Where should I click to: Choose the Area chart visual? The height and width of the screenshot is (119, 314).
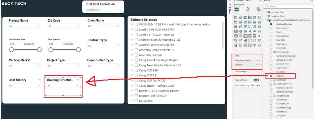pyautogui.click(x=240, y=22)
